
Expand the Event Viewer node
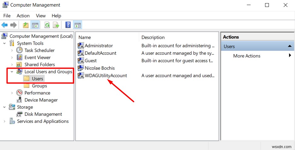[12, 58]
